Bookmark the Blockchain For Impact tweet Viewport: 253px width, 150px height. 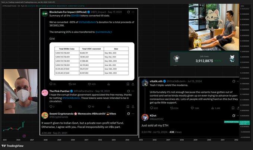[128, 84]
